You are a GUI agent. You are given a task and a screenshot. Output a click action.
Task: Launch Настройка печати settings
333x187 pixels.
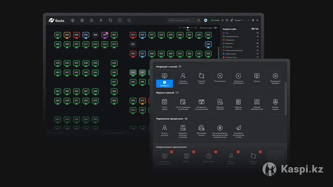point(201,131)
